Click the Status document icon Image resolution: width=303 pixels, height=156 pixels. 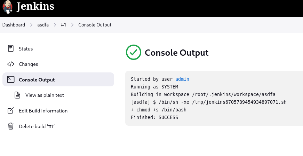pos(11,48)
